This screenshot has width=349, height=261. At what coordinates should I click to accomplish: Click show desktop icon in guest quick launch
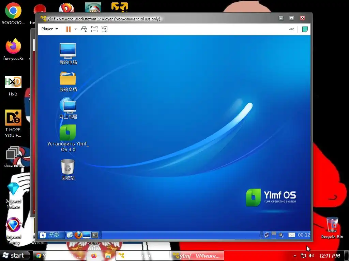[x=70, y=235]
